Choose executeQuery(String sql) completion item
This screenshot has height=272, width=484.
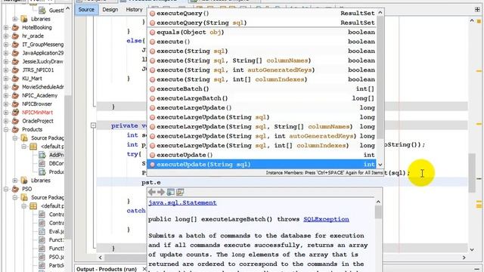click(262, 23)
